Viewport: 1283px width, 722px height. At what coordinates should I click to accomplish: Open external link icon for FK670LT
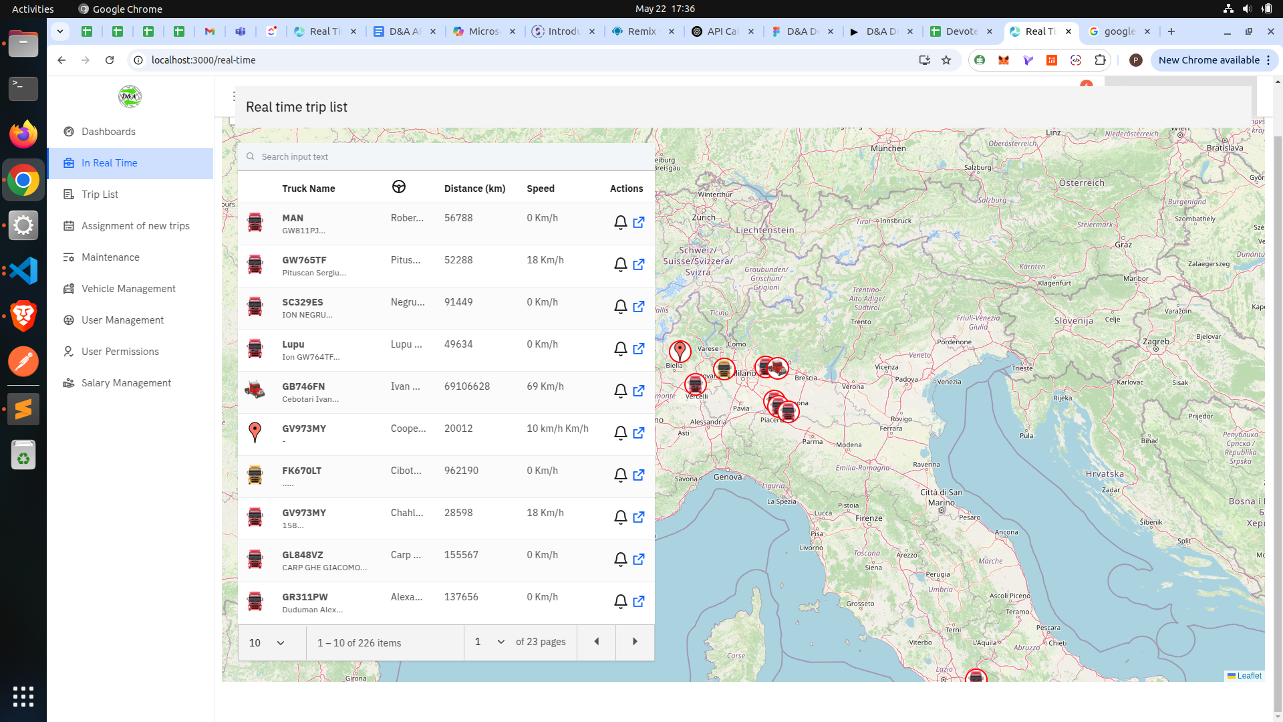[639, 475]
